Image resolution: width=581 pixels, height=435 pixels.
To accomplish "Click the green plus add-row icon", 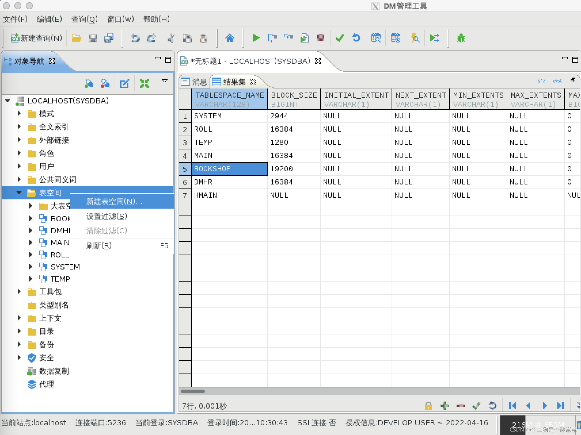I will pyautogui.click(x=444, y=405).
